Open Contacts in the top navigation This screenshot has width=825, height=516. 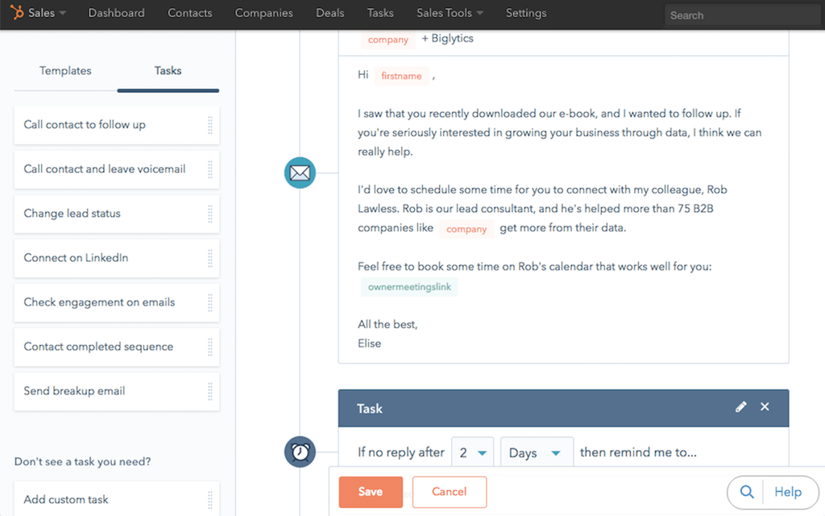coord(190,13)
